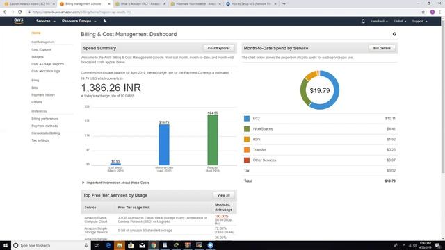Click the AWS logo home icon
This screenshot has width=445, height=250.
pos(19,21)
